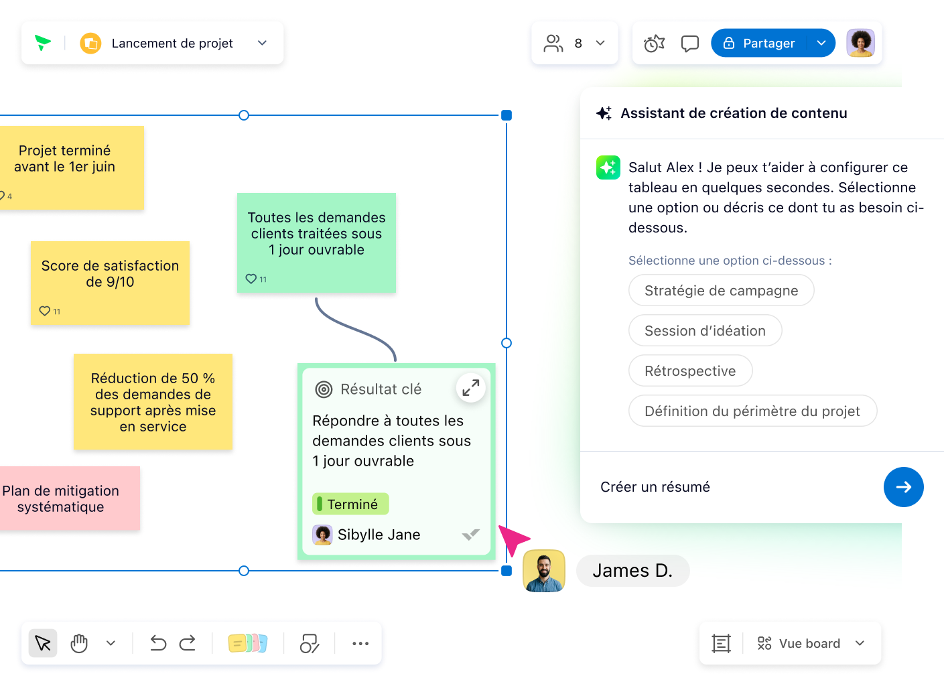Click the frame fit-to-screen icon
This screenshot has width=944, height=686.
point(721,644)
